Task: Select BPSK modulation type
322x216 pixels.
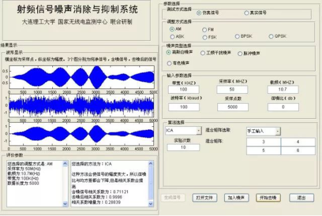Action: 237,37
